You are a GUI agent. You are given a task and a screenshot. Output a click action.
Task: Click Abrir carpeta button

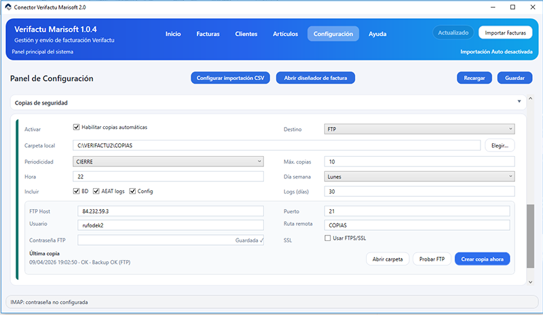(x=388, y=259)
